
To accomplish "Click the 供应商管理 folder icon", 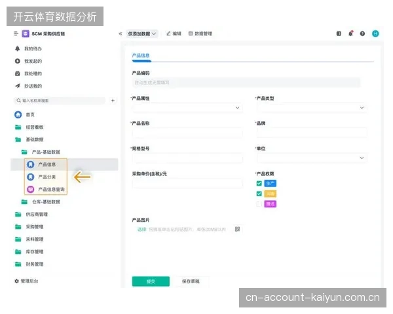I will click(18, 215).
